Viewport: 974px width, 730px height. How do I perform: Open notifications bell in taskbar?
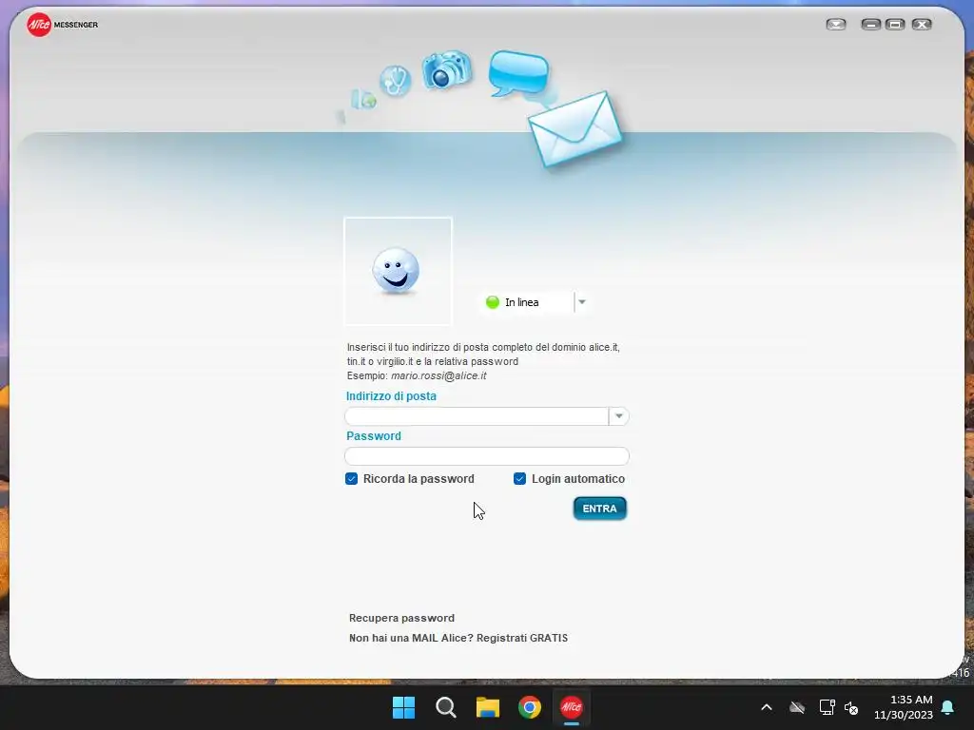tap(948, 707)
